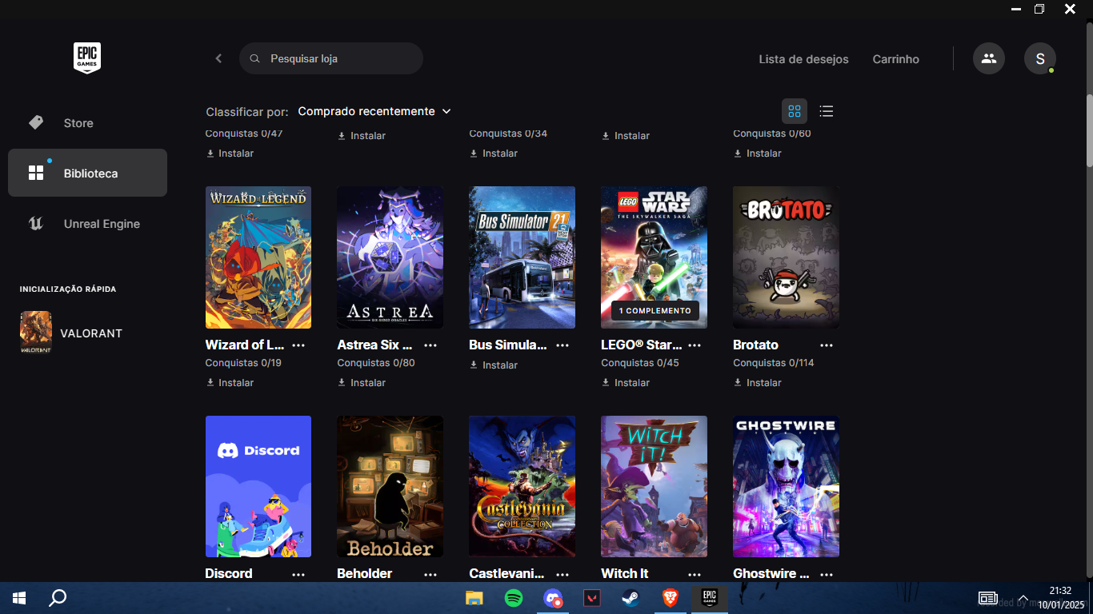
Task: Install Astrea Six Sided Oracles
Action: pos(362,383)
